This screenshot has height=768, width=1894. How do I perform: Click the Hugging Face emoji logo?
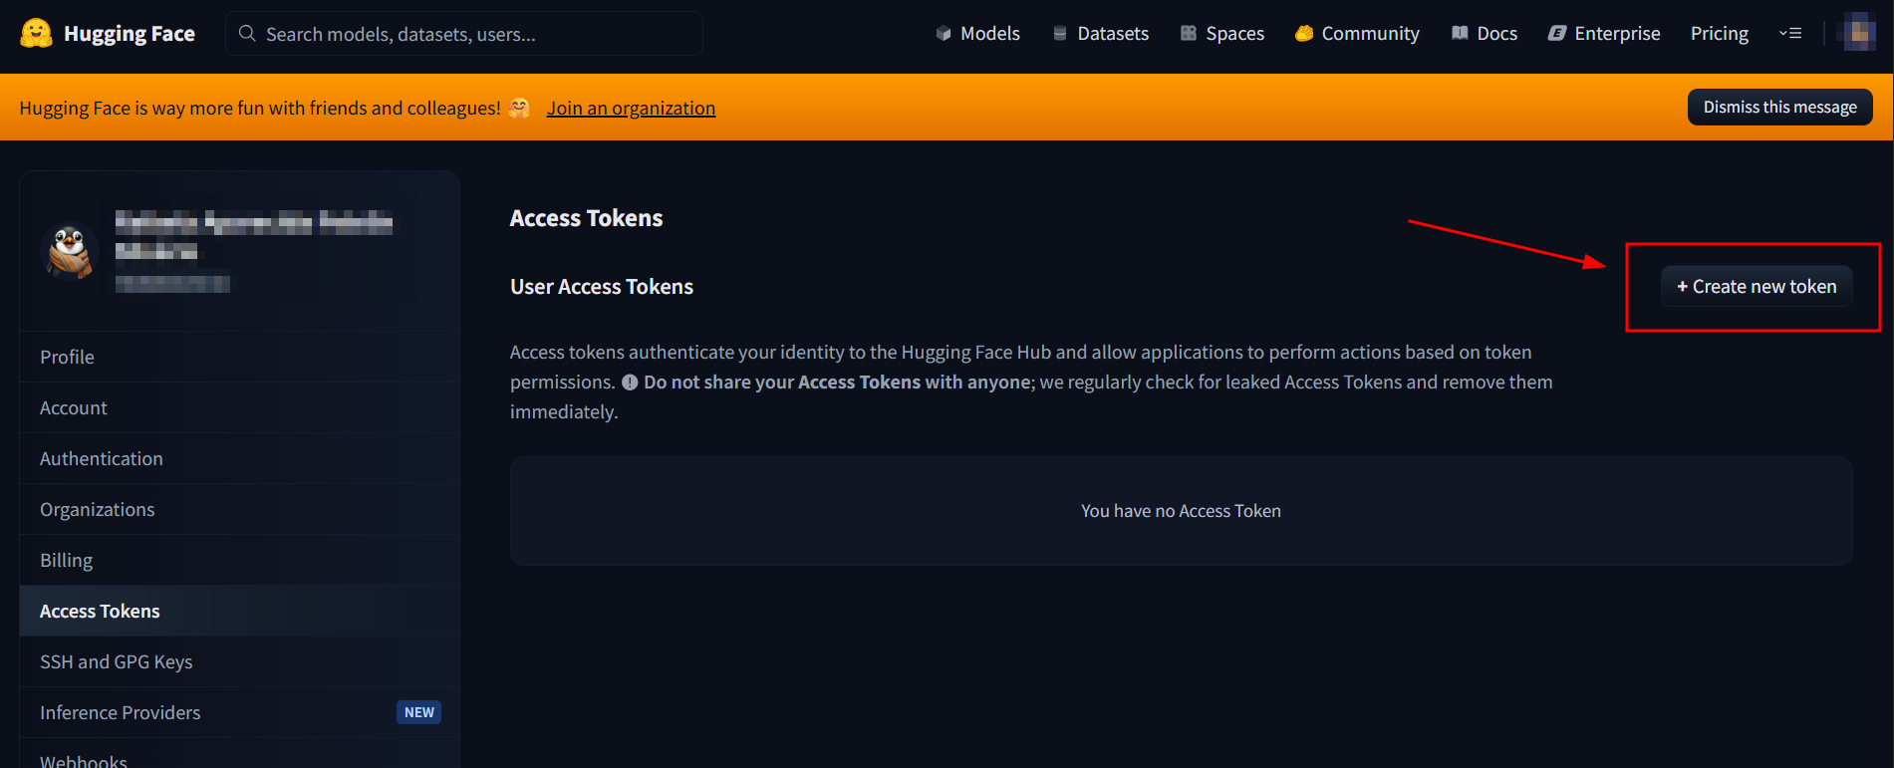pyautogui.click(x=36, y=33)
